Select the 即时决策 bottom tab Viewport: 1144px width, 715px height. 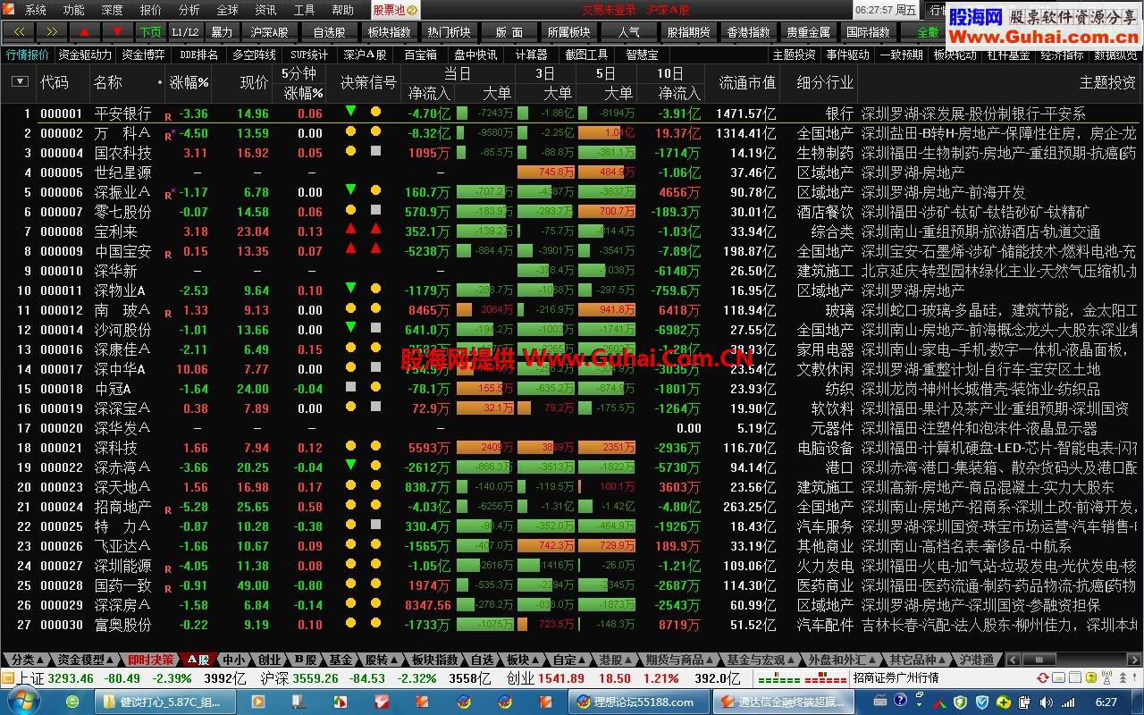click(x=149, y=660)
